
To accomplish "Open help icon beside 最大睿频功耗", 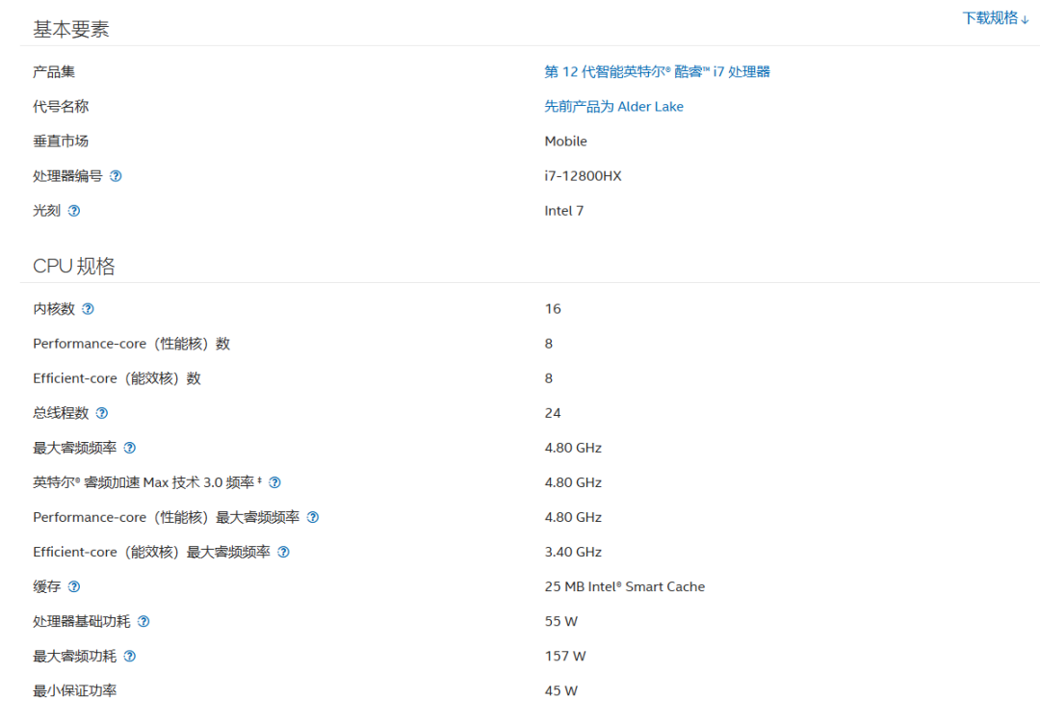I will tap(130, 656).
